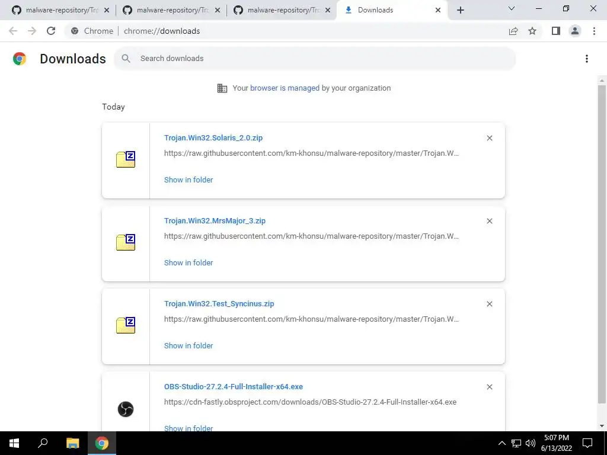
Task: Remove Trojan.Win32.Test_Syncinus.zip from the list
Action: (x=490, y=304)
